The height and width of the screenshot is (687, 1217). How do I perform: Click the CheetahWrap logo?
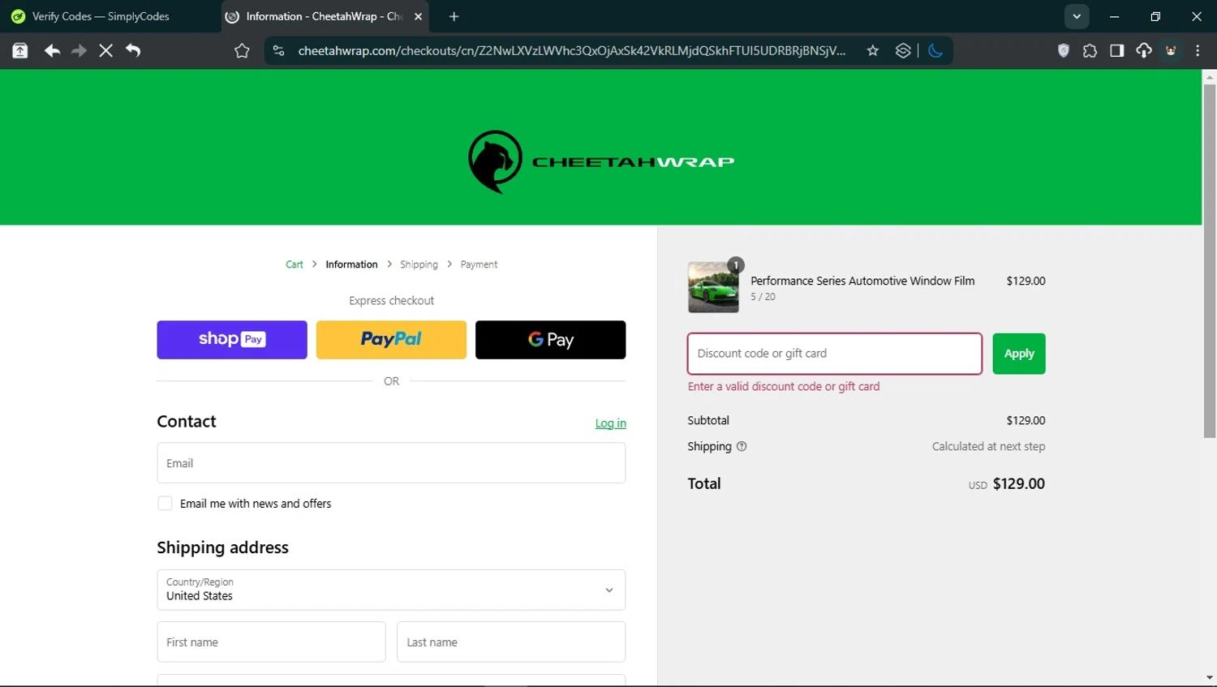(x=601, y=161)
